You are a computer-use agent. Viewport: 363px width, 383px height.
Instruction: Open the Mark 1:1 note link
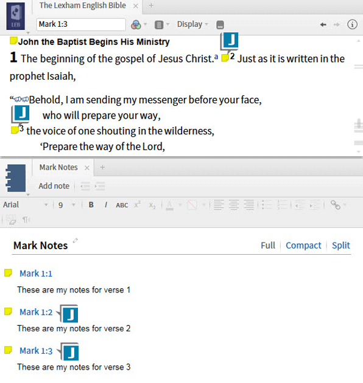click(x=36, y=274)
